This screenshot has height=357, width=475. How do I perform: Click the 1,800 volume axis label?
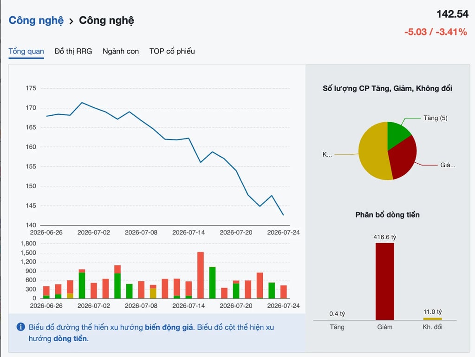coord(28,243)
